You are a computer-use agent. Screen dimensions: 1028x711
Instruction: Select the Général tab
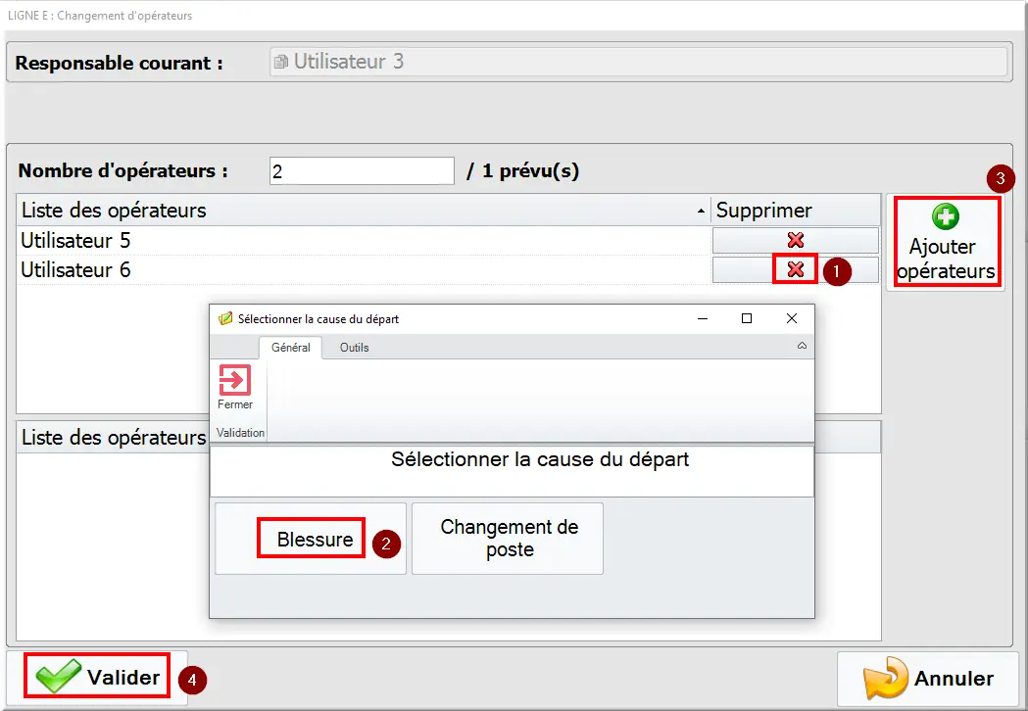[x=290, y=348]
